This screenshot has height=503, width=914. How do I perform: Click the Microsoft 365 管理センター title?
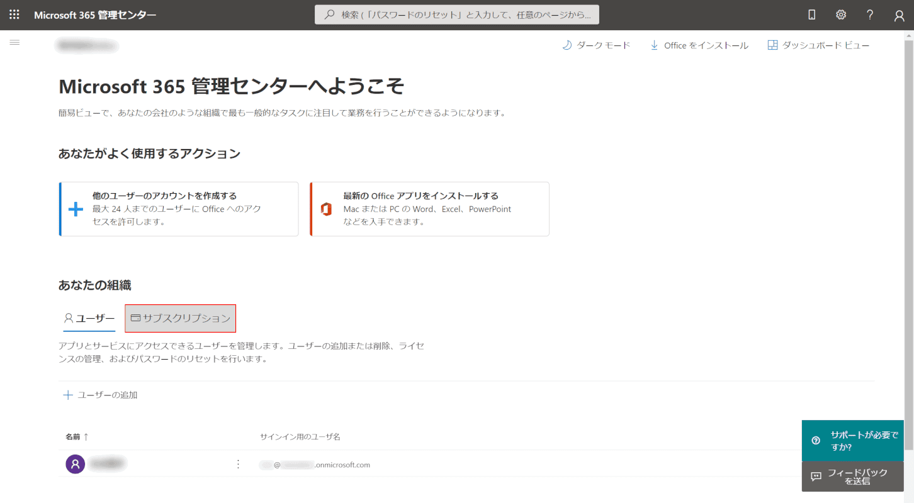point(95,15)
